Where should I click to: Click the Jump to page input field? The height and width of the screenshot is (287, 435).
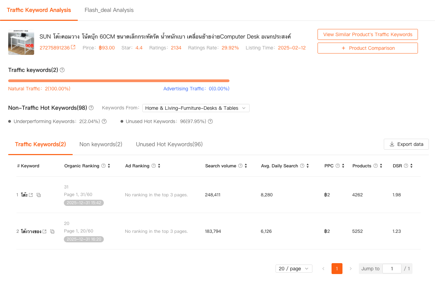coord(392,269)
